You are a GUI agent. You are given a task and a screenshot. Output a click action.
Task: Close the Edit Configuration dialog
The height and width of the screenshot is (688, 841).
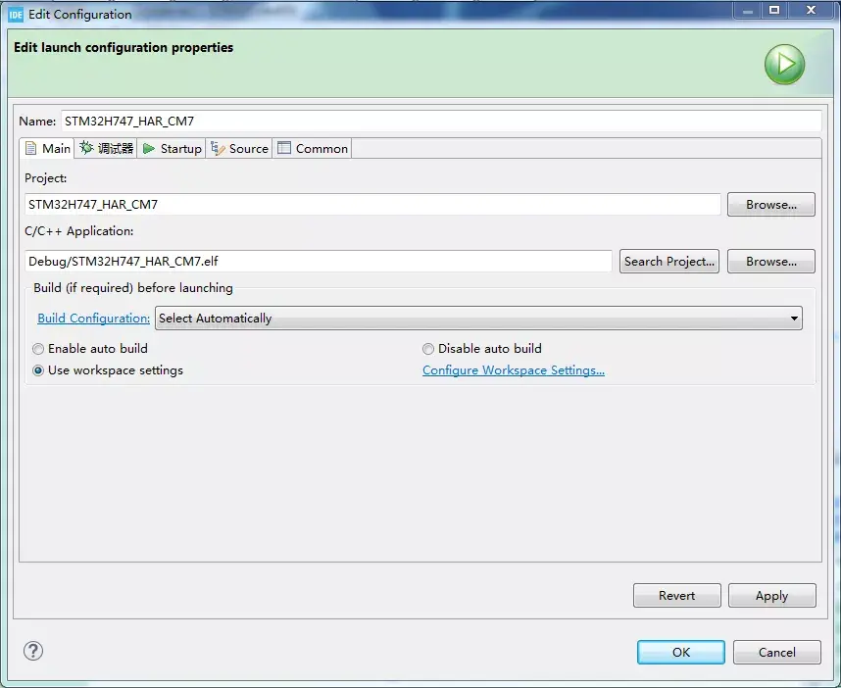click(811, 10)
